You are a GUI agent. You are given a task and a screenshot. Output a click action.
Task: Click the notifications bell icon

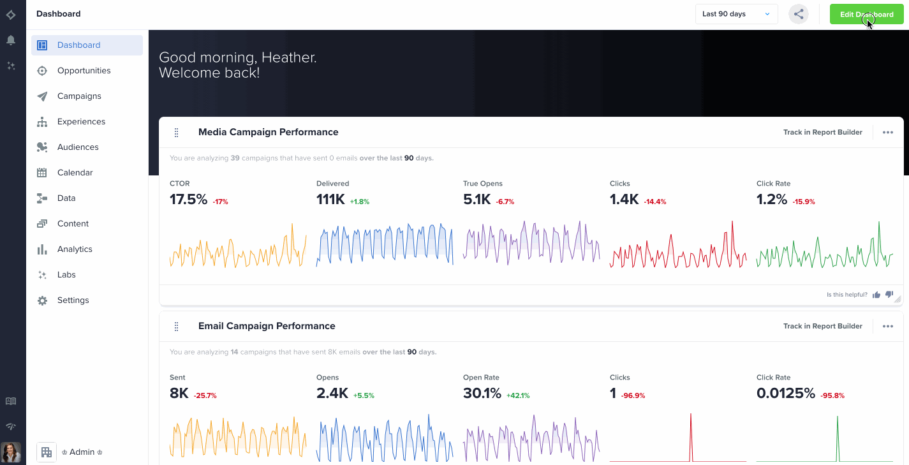[11, 40]
